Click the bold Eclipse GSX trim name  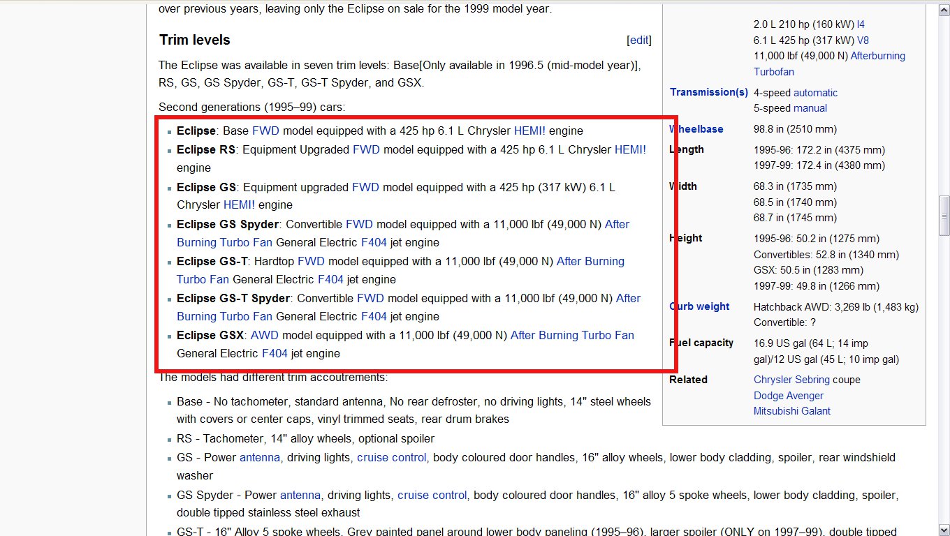pyautogui.click(x=211, y=335)
